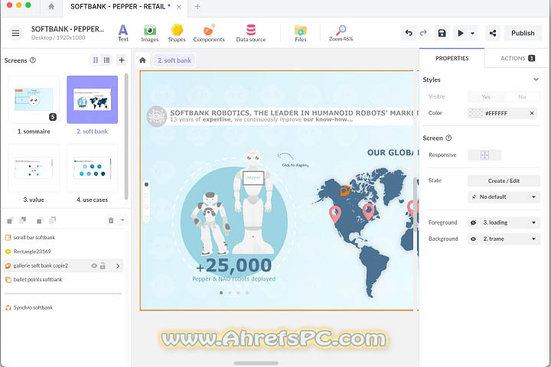Select the Text tool

pyautogui.click(x=123, y=33)
